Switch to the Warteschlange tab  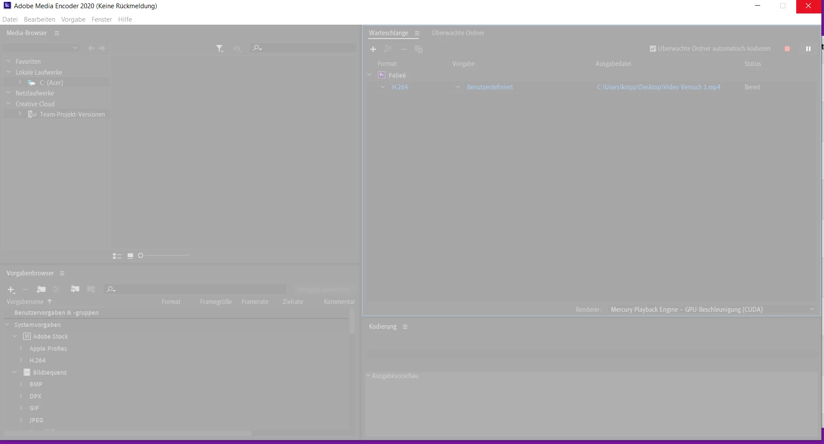(x=389, y=33)
